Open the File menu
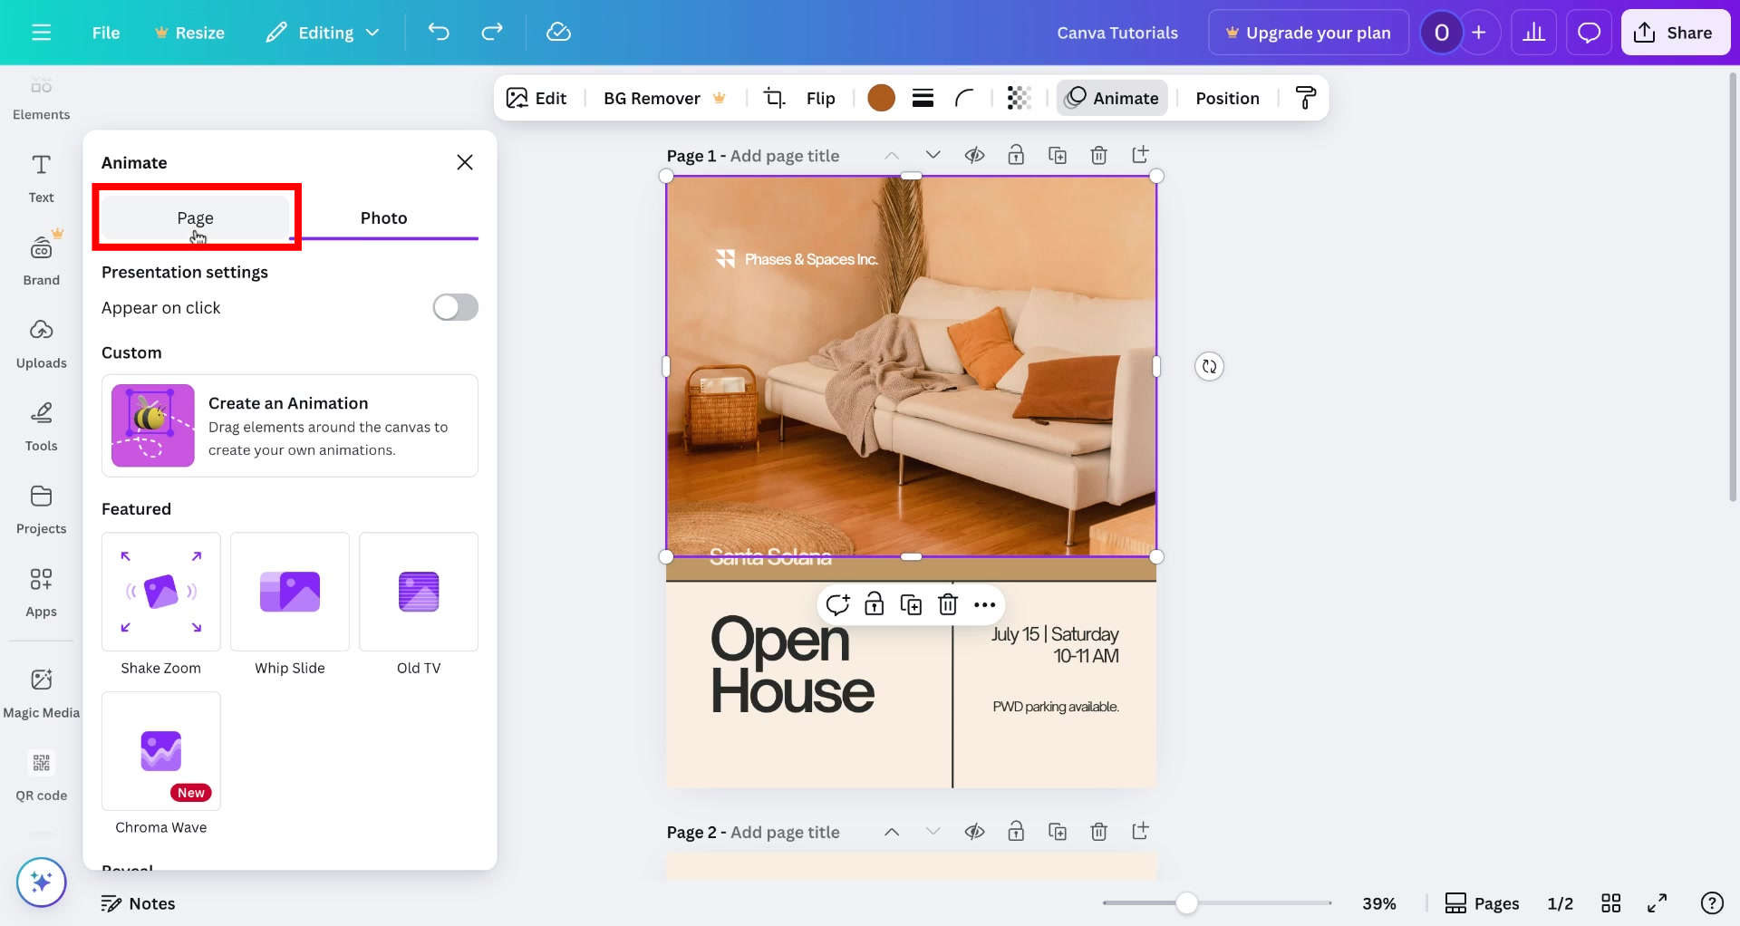1740x926 pixels. pos(105,32)
